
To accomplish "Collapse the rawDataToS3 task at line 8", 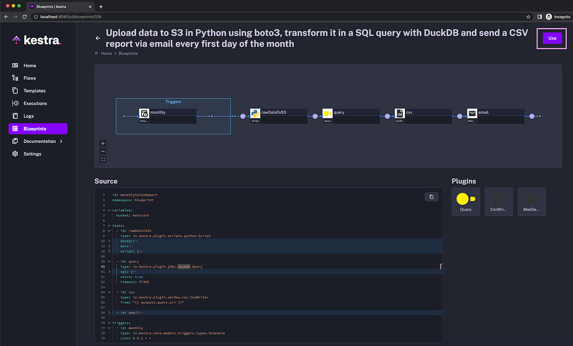I will tap(109, 230).
